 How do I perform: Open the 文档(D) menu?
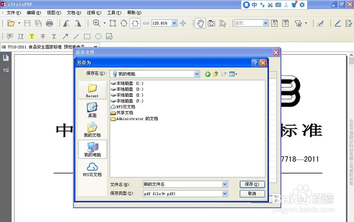point(74,13)
